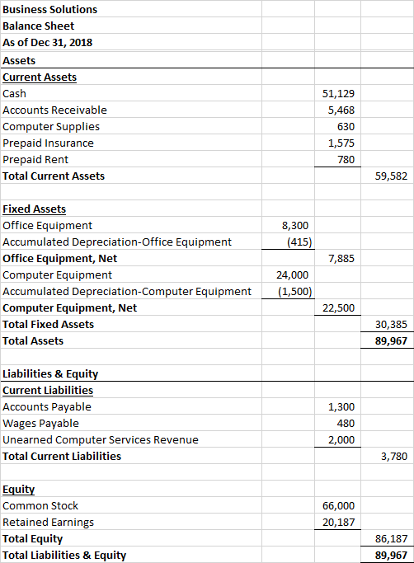This screenshot has width=414, height=563.
Task: Select the 'As of Dec 31, 2018' cell
Action: (48, 42)
